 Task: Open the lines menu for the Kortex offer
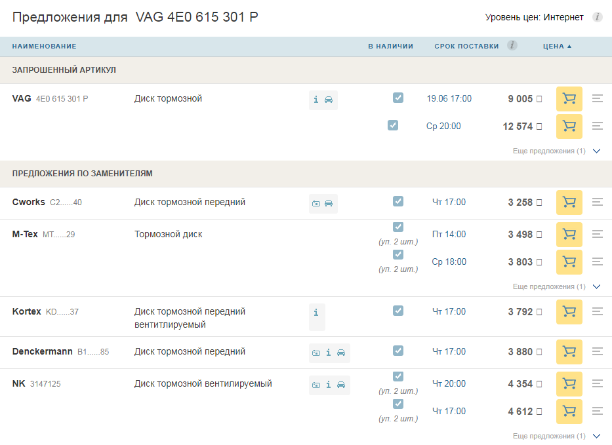598,311
